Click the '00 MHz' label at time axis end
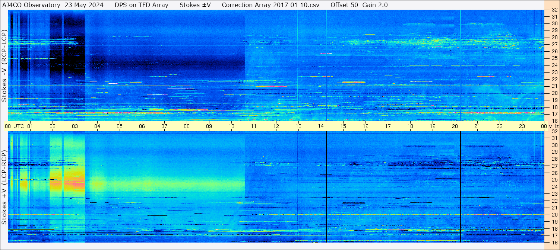 click(550, 126)
